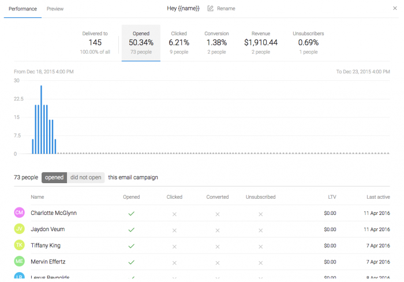
Task: Show the Revenue $1,910.44 metric
Action: (x=261, y=42)
